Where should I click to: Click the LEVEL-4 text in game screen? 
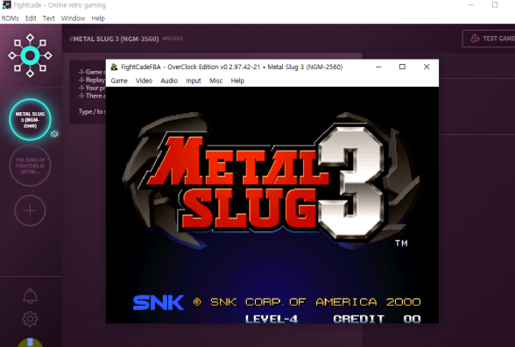pos(272,319)
